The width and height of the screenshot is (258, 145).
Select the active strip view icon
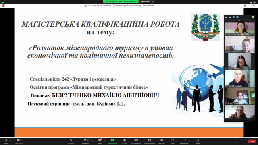[233, 17]
